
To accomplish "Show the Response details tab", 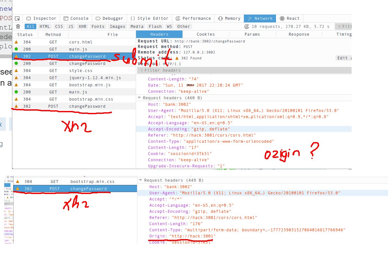I will click(x=299, y=34).
